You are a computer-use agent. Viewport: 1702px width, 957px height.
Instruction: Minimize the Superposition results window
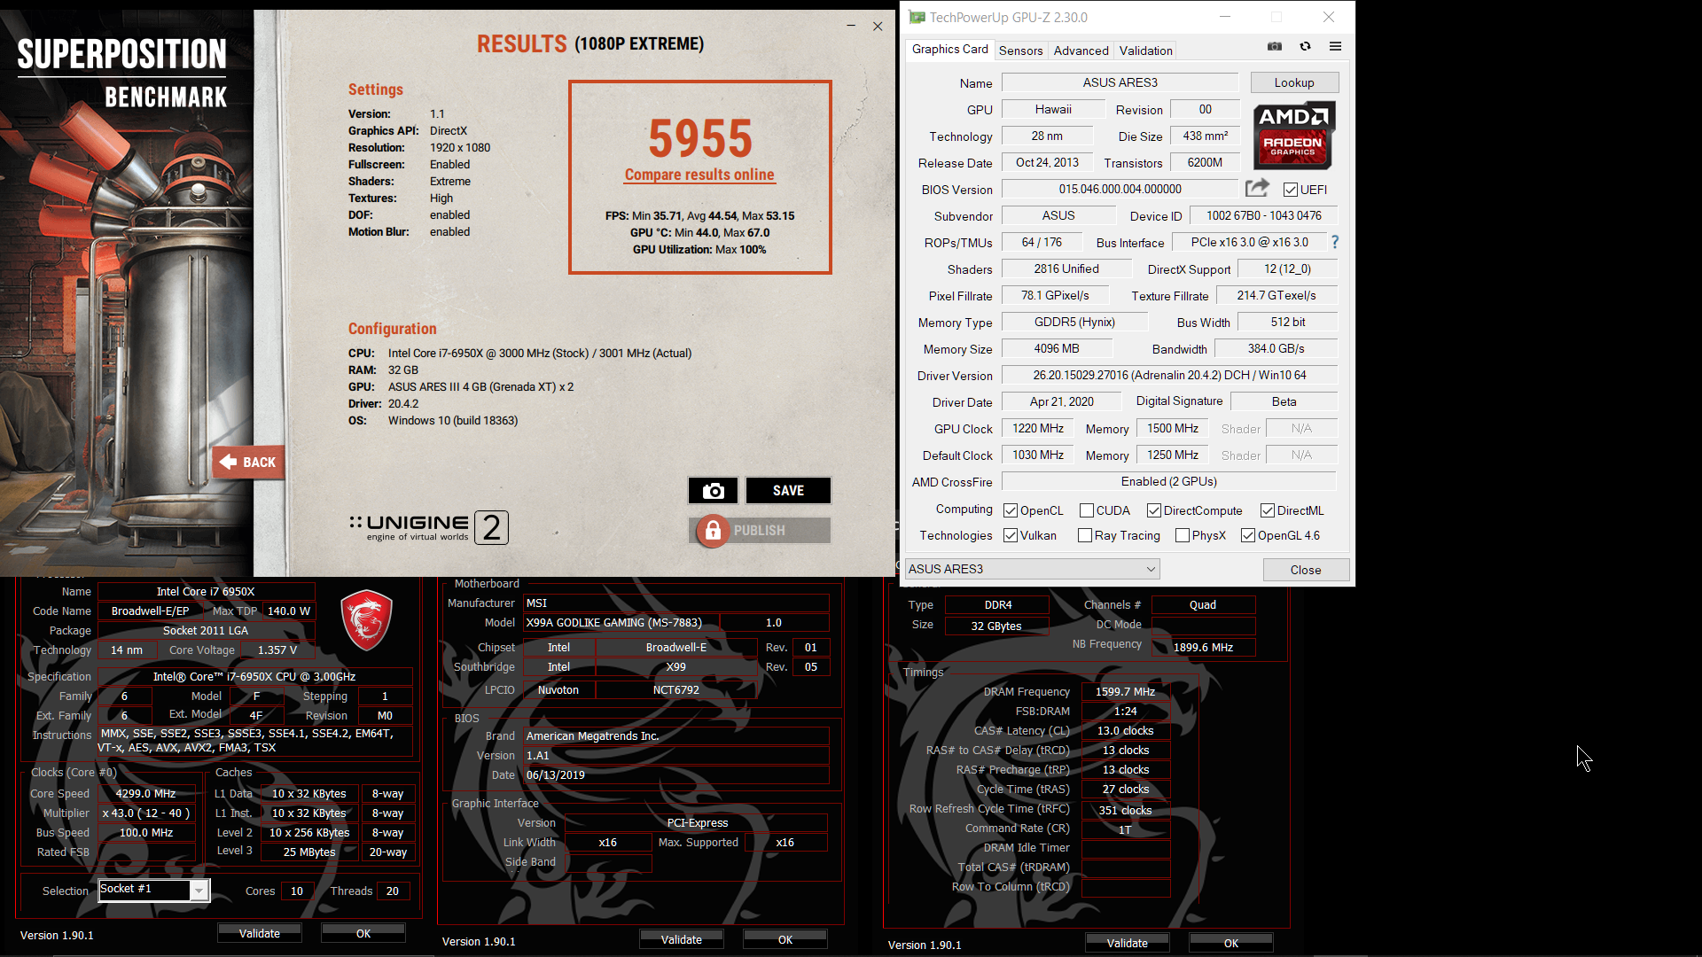pos(851,26)
